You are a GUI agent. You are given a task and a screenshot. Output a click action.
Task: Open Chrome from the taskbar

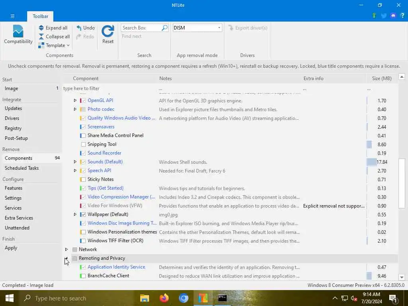[183, 298]
